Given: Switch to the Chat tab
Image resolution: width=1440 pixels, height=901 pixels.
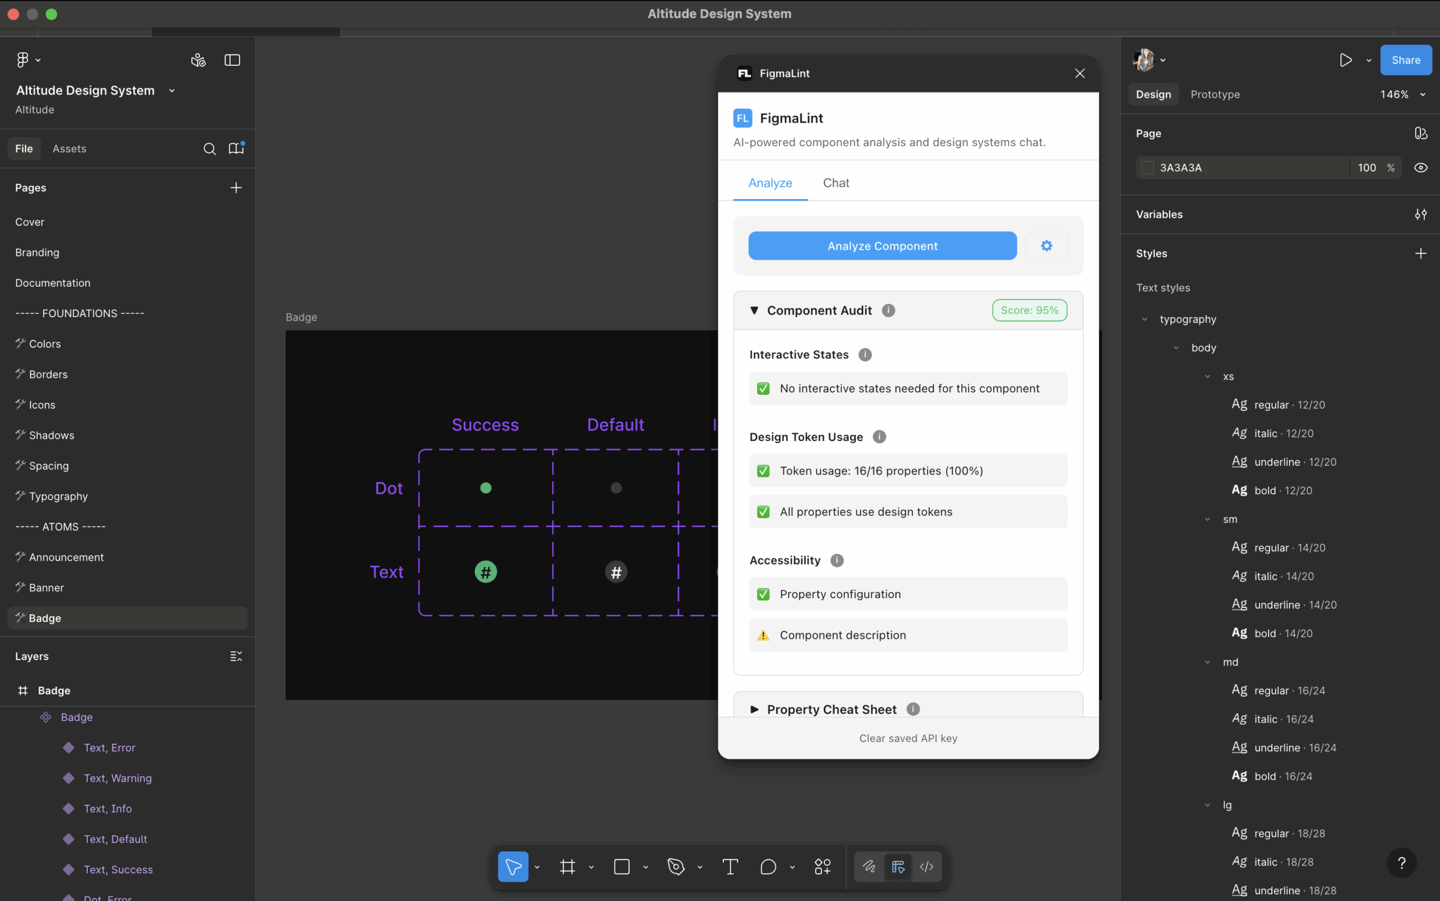Looking at the screenshot, I should click(x=836, y=183).
